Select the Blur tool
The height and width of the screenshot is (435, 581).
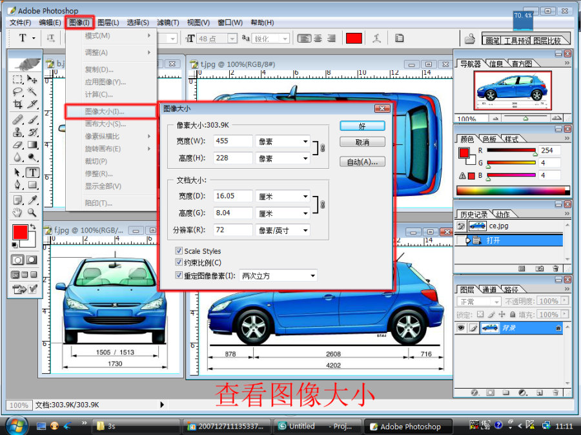17,157
